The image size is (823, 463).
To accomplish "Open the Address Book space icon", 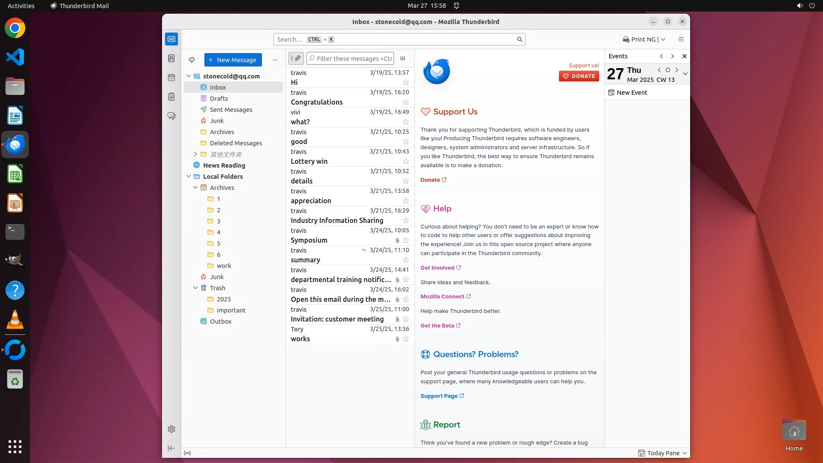I will 171,58.
